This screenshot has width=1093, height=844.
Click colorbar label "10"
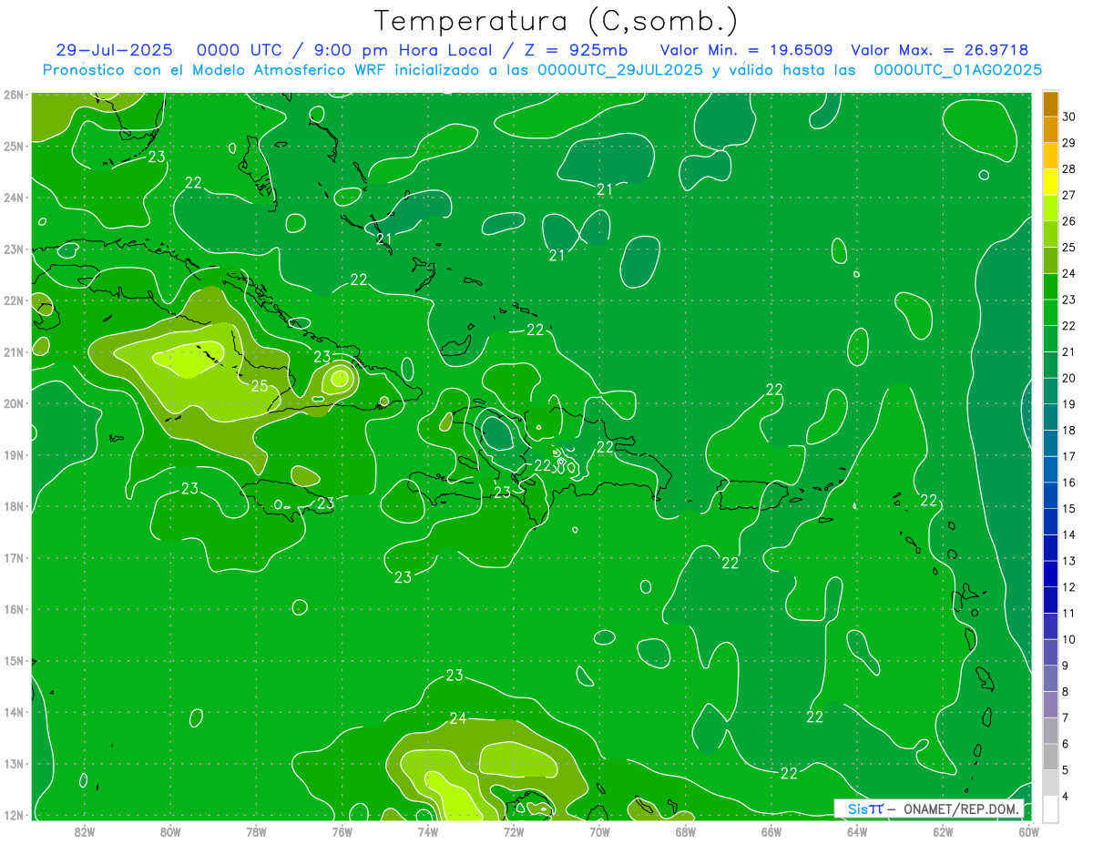[1069, 639]
